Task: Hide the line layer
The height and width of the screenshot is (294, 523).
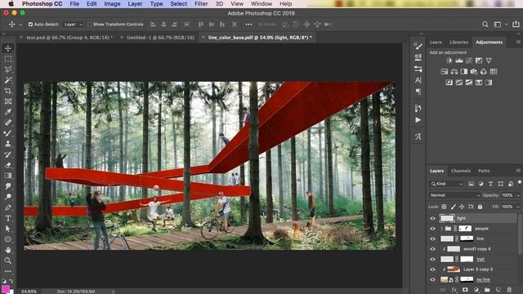Action: (433, 238)
